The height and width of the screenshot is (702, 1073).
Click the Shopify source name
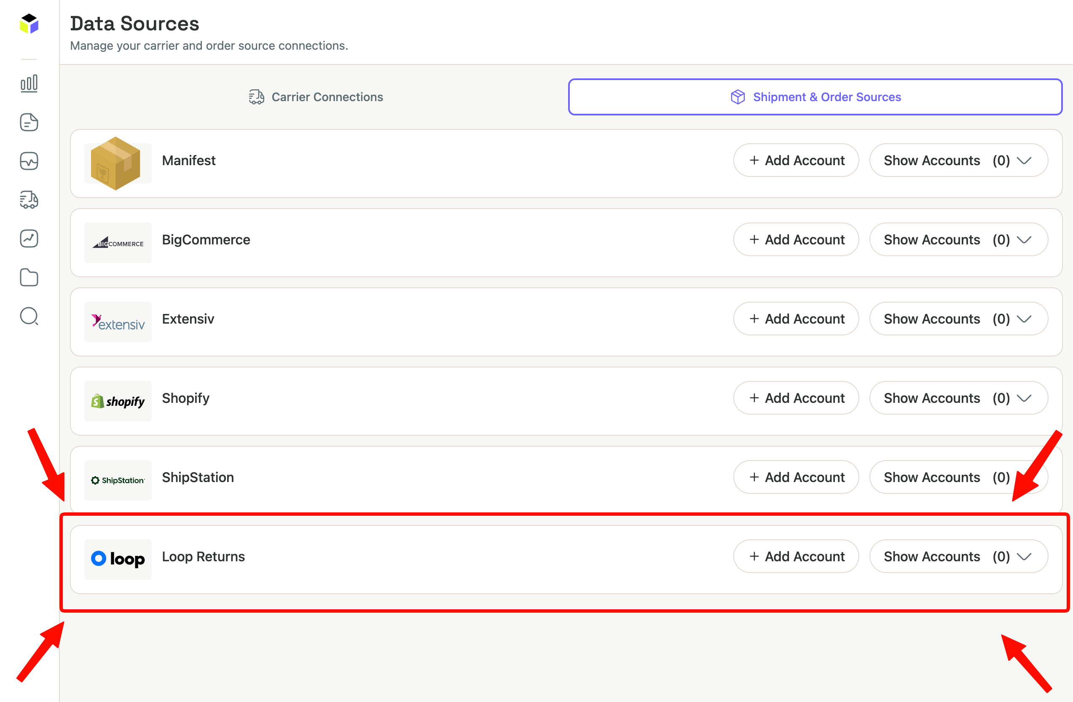click(x=186, y=399)
